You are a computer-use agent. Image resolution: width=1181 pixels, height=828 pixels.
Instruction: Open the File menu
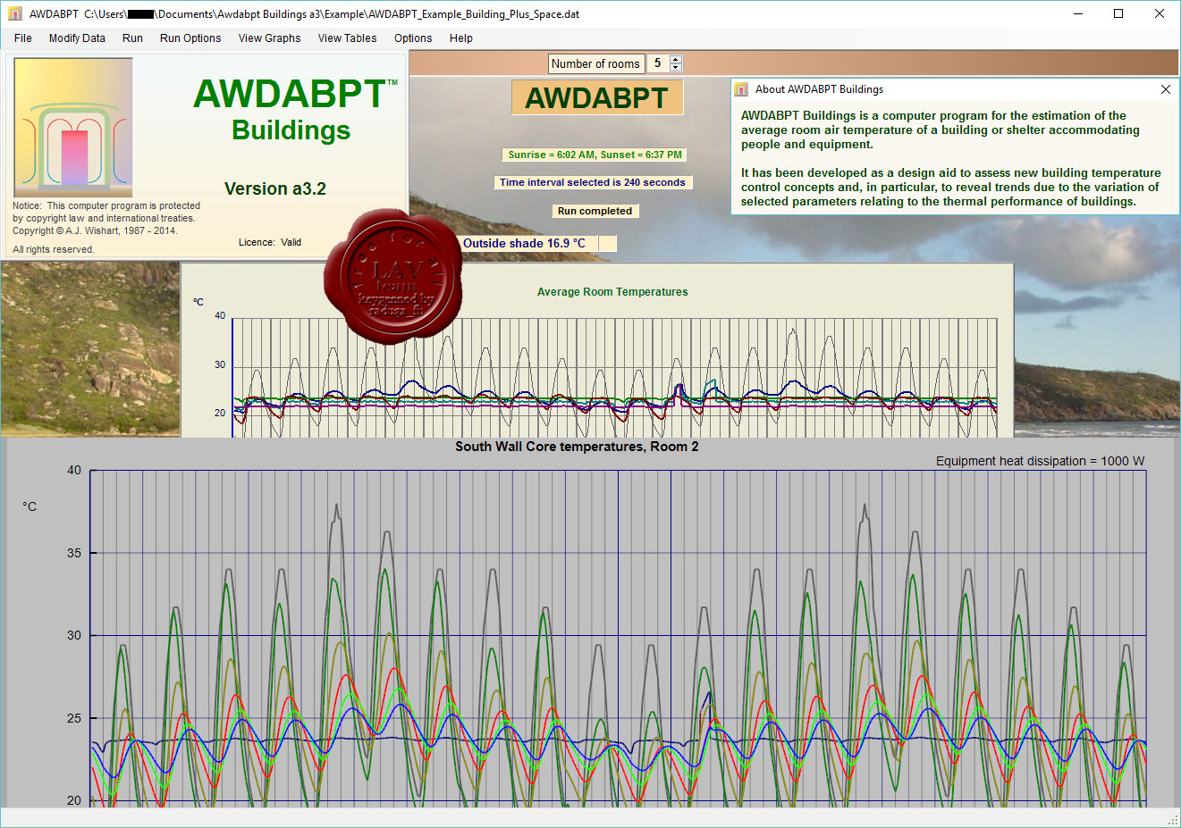pos(23,38)
